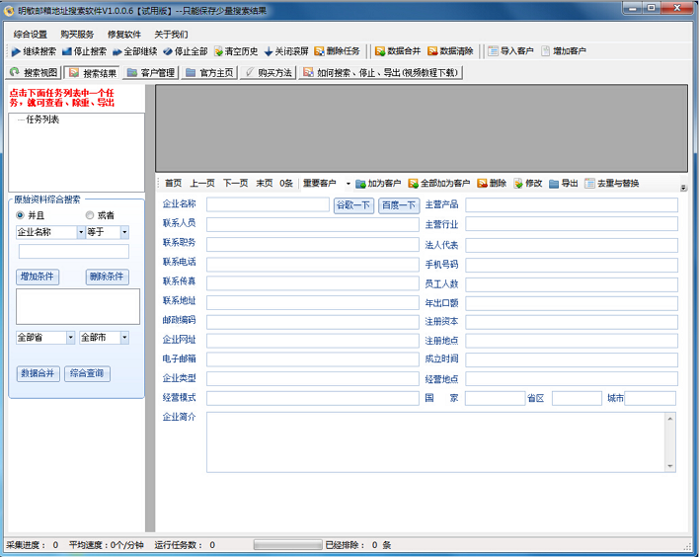This screenshot has height=557, width=699.
Task: Click the 全部继续 toolbar icon
Action: pyautogui.click(x=117, y=51)
